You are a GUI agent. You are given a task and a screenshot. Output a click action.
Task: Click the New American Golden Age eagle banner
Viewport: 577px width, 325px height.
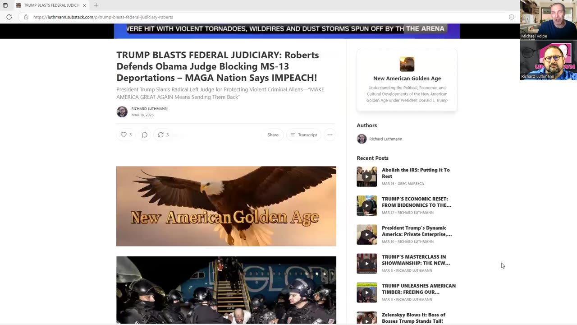click(x=226, y=206)
